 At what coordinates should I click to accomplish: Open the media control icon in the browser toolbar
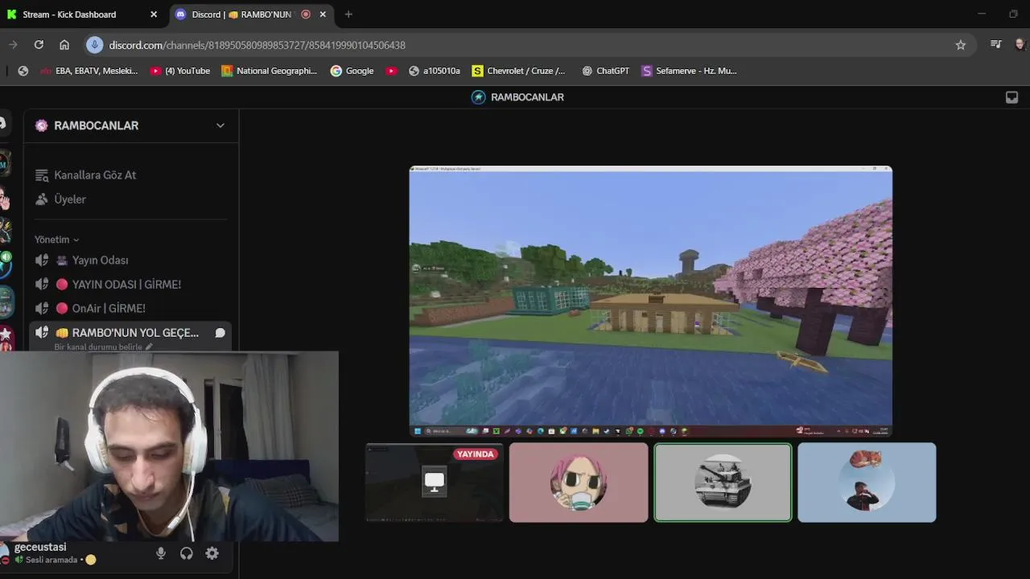(x=995, y=45)
